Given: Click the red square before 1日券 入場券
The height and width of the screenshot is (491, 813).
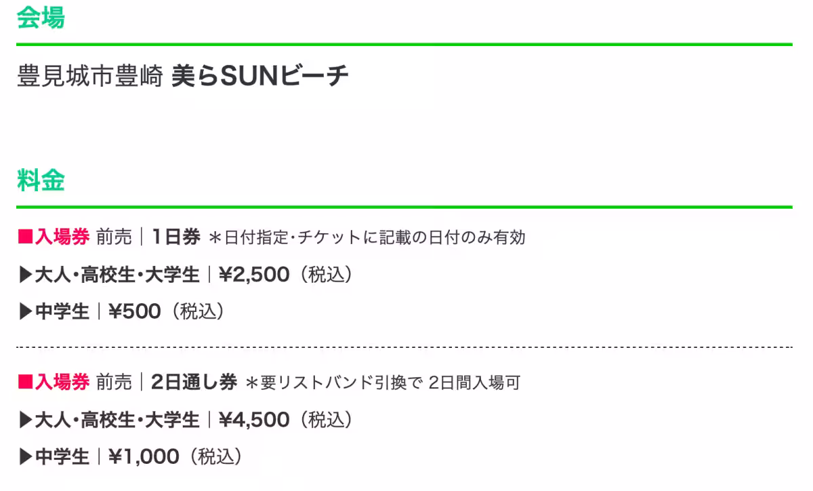Looking at the screenshot, I should coord(25,237).
